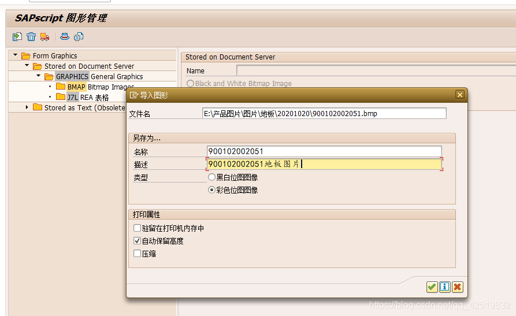Collapse the Form Graphics tree node
Viewport: 516px width, 316px height.
15,55
